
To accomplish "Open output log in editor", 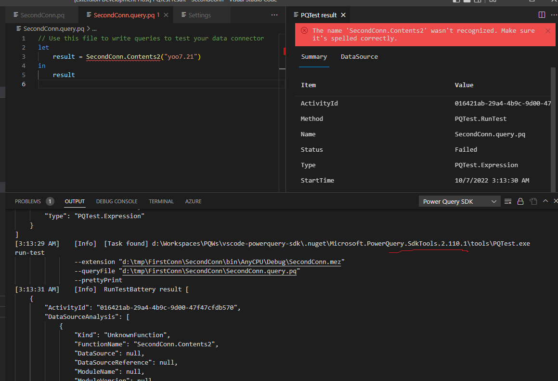I will point(533,201).
